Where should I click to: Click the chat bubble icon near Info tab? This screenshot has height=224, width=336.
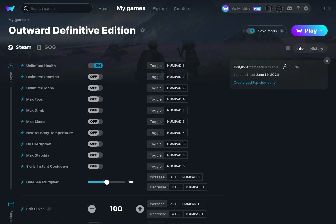288,48
